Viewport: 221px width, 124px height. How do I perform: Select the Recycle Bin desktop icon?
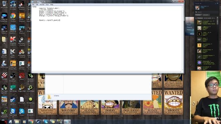pyautogui.click(x=4, y=4)
